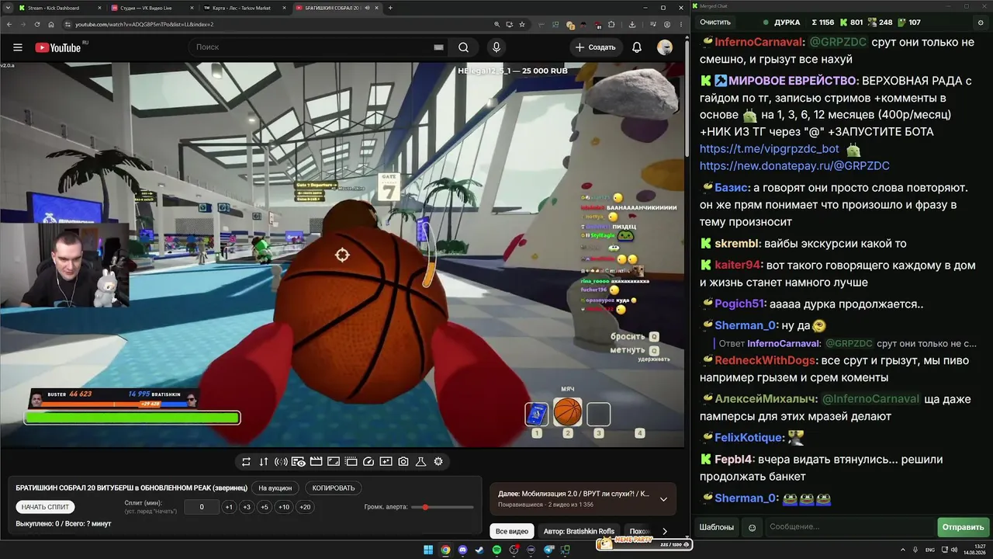Open Telegram from the taskbar
This screenshot has width=993, height=559.
[549, 550]
